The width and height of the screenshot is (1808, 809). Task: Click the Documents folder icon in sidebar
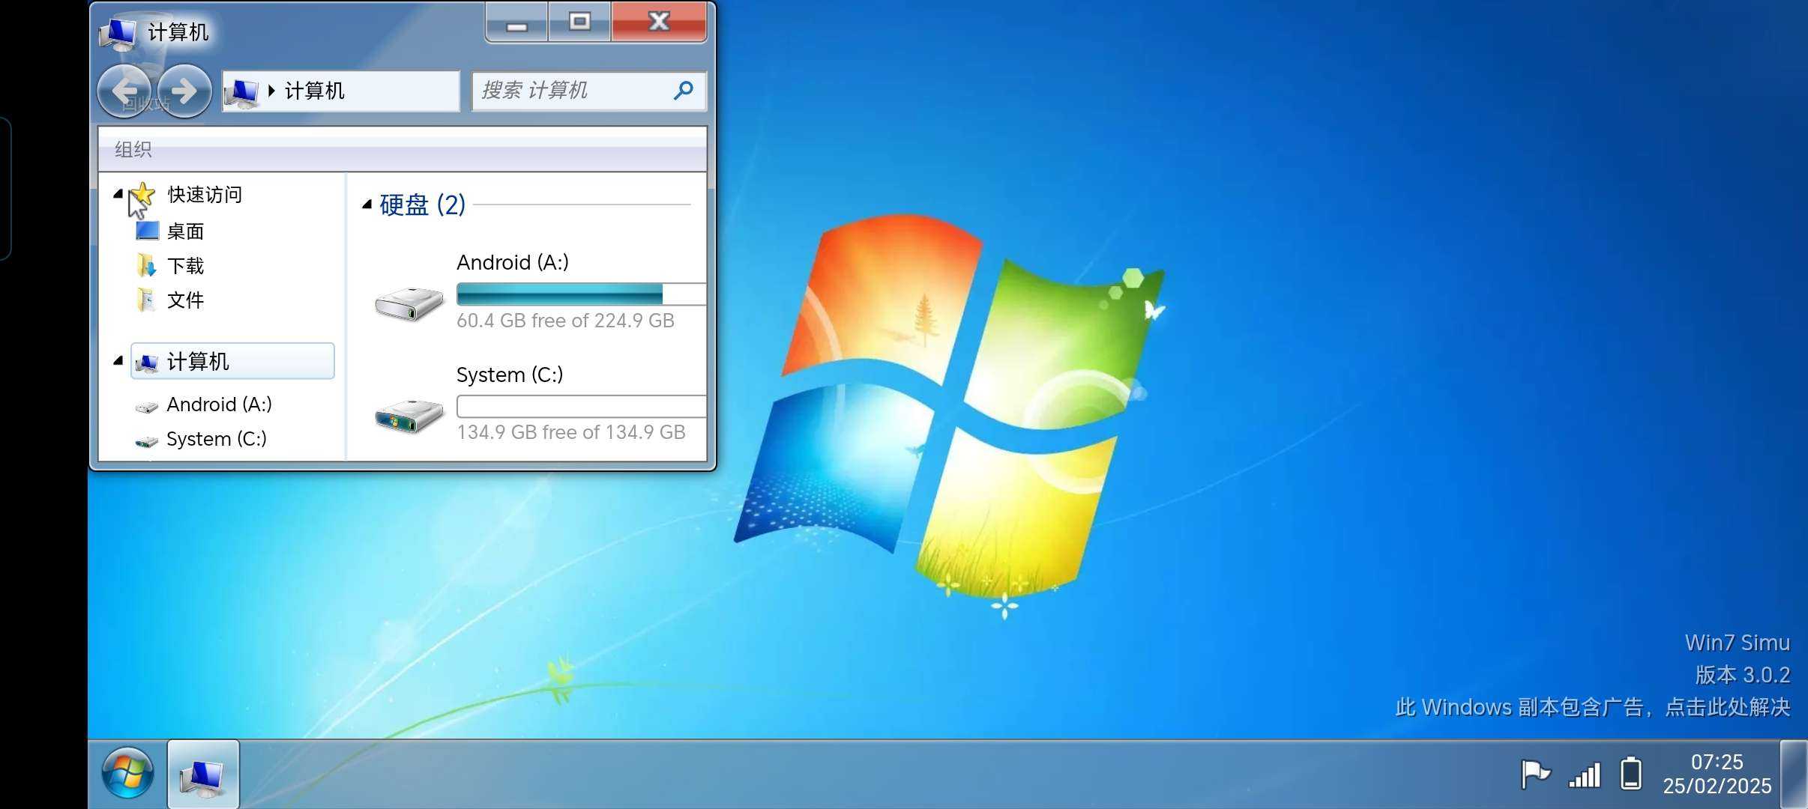[x=146, y=300]
